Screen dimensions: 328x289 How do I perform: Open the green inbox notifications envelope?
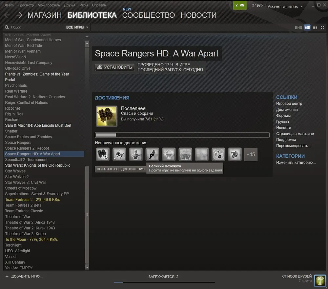(x=239, y=6)
